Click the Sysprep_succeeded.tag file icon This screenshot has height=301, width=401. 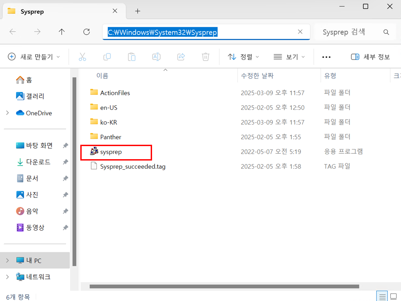(x=94, y=166)
